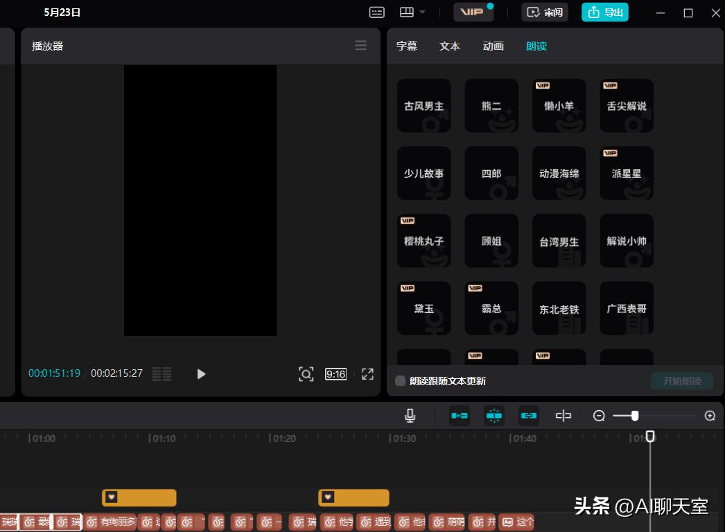Select the record voiceover microphone icon
This screenshot has height=532, width=725.
(x=410, y=416)
